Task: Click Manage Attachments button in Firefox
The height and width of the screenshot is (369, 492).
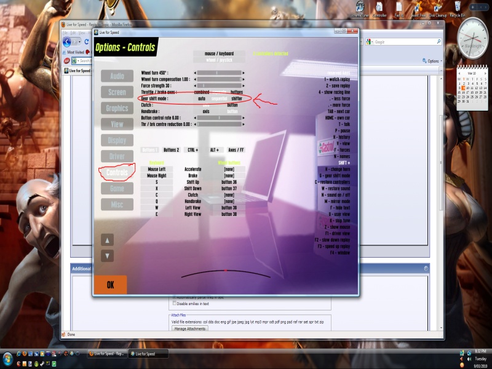Action: coord(190,328)
